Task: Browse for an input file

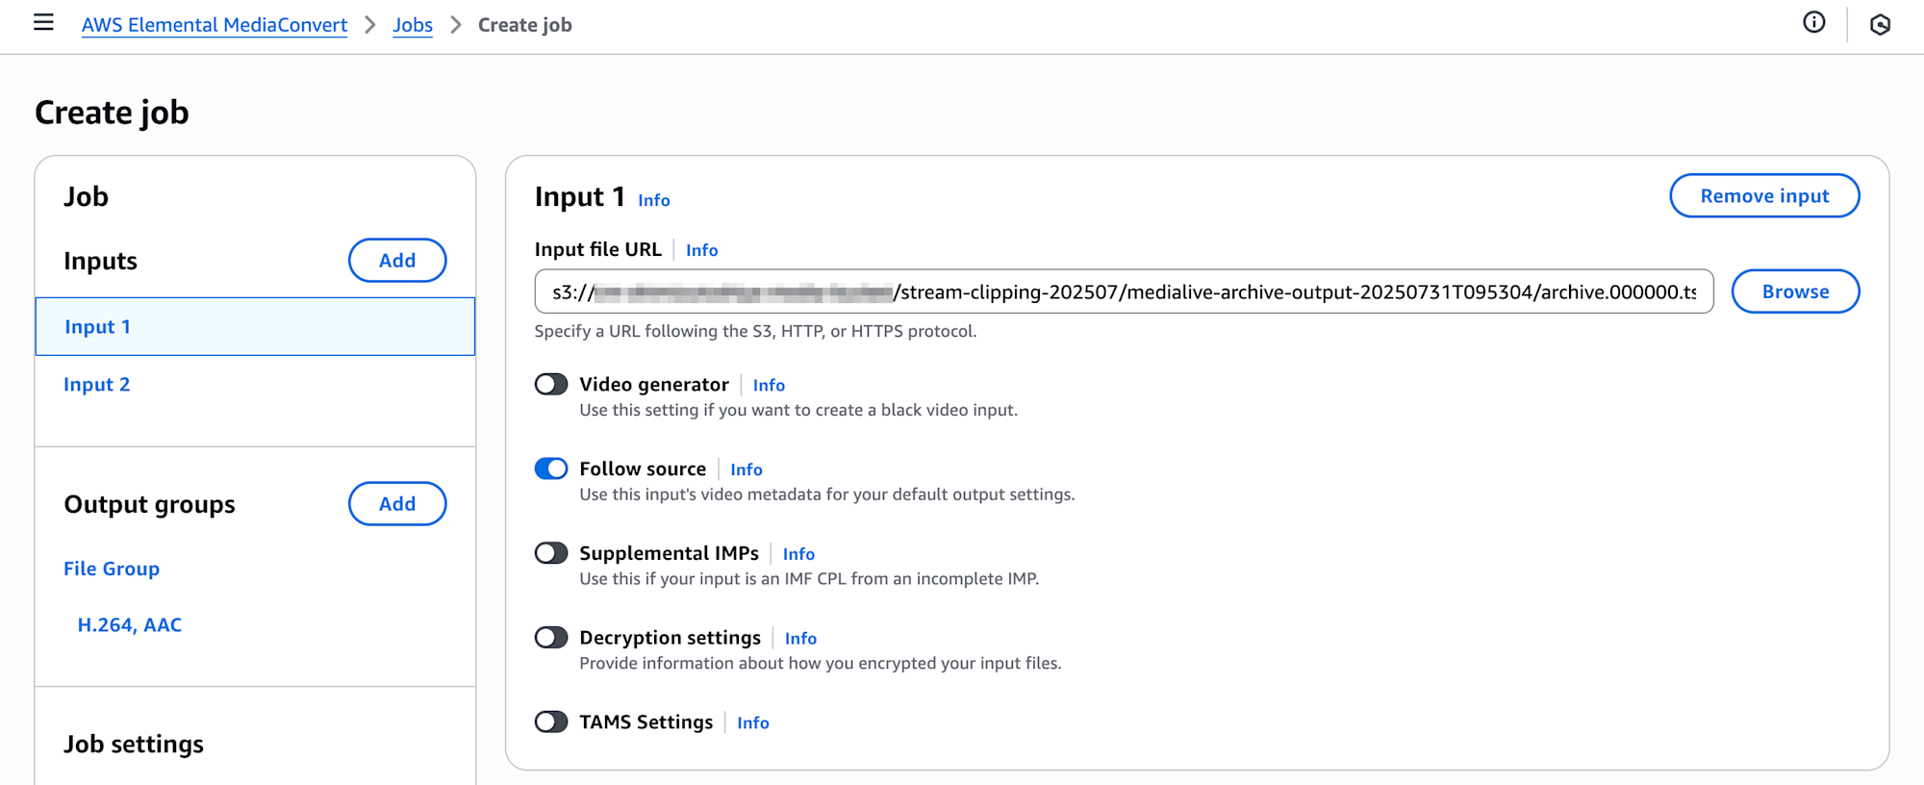Action: (1795, 291)
